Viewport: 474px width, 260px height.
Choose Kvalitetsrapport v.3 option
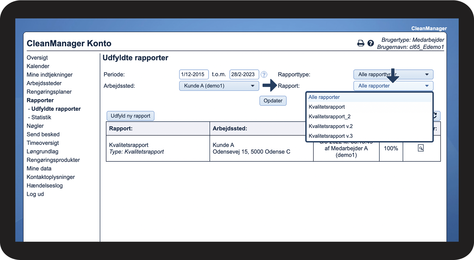coord(330,136)
